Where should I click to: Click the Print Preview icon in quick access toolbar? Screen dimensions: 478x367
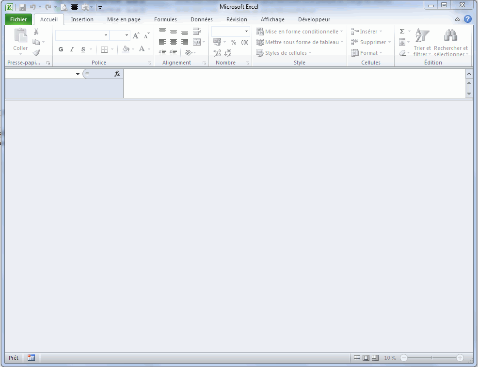64,7
